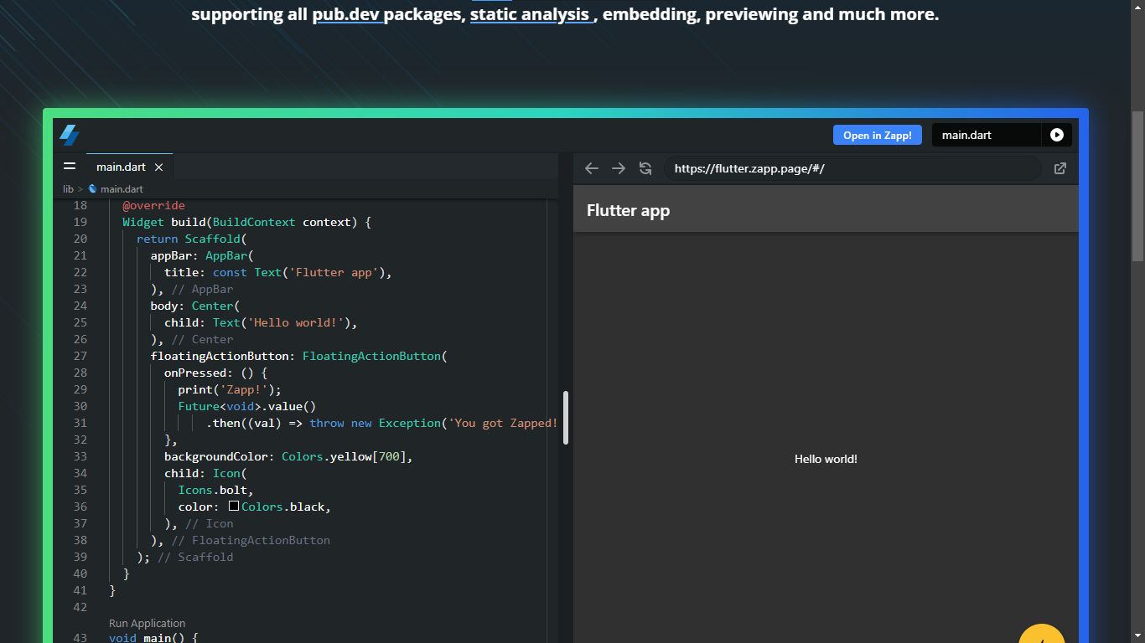Run the app with the play button
This screenshot has height=643, width=1145.
click(x=1057, y=135)
